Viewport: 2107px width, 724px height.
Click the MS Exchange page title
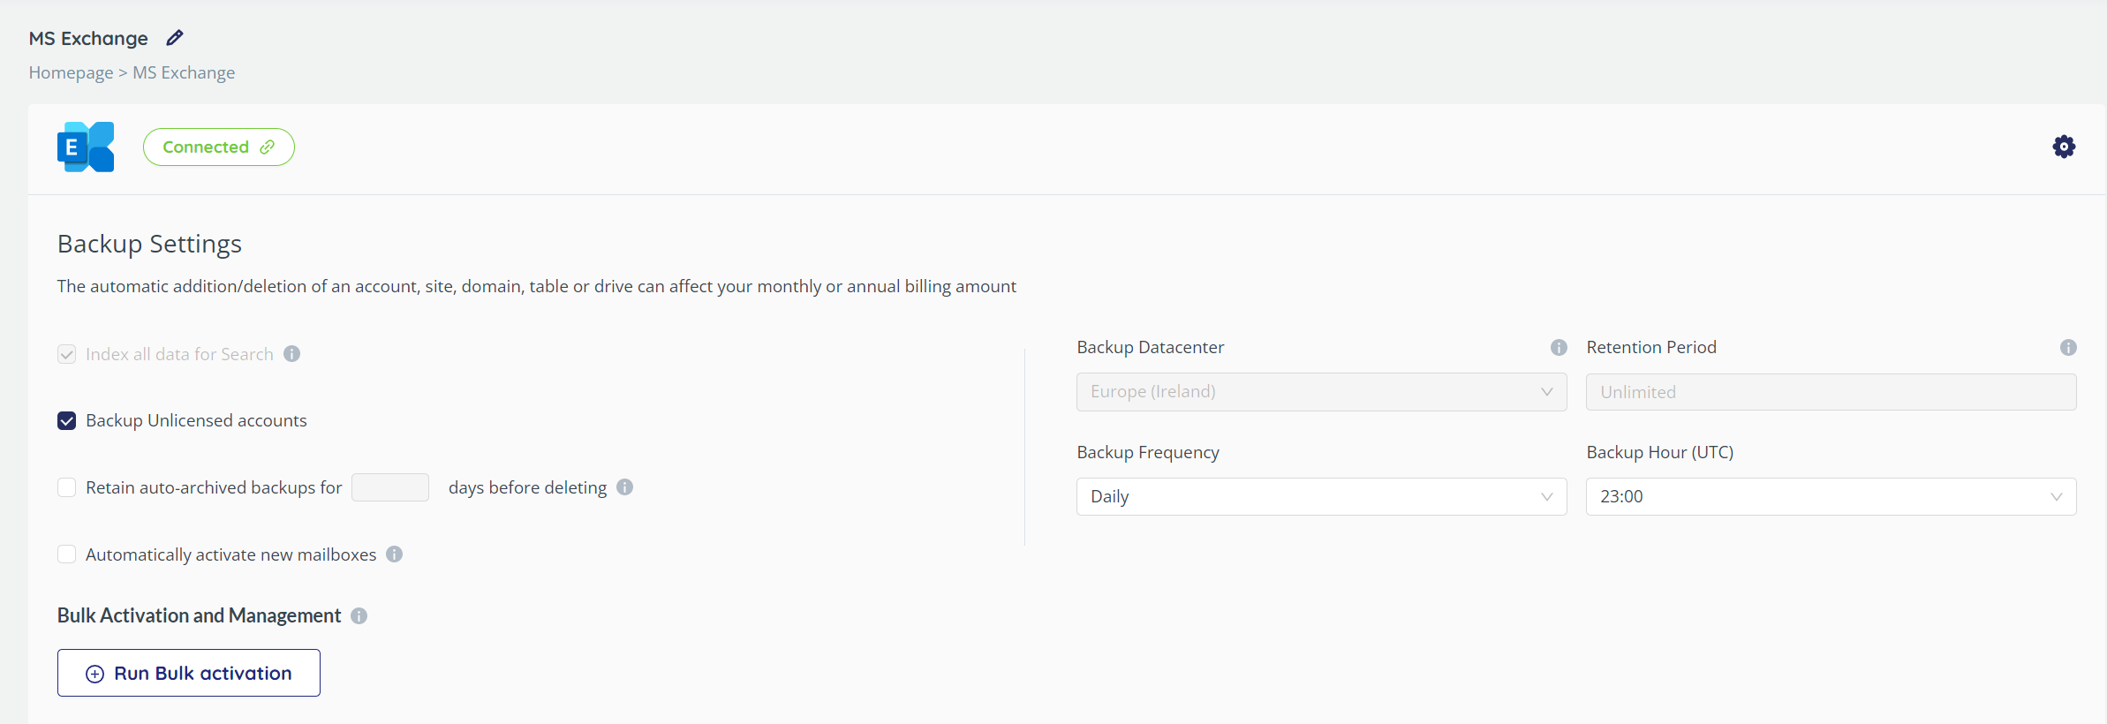(88, 39)
